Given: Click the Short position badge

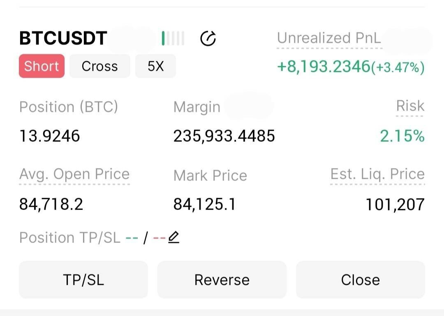Looking at the screenshot, I should pyautogui.click(x=42, y=66).
